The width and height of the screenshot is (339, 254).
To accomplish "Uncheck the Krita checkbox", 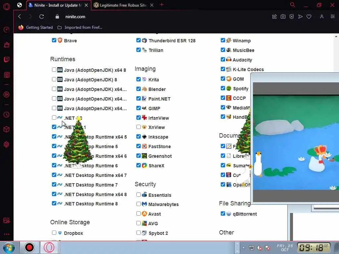I will 139,79.
